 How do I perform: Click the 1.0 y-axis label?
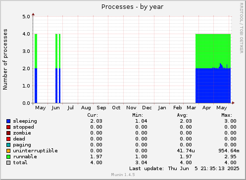pyautogui.click(x=26, y=86)
